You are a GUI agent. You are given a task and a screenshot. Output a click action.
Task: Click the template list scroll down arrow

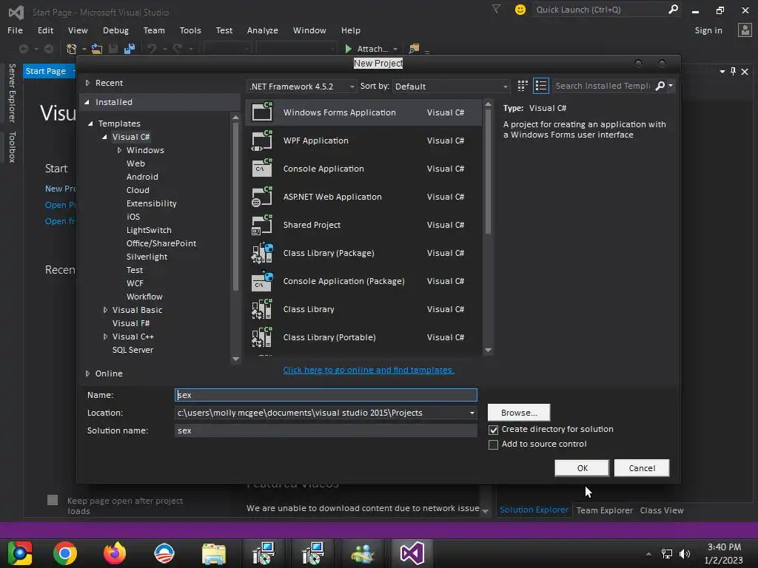489,350
